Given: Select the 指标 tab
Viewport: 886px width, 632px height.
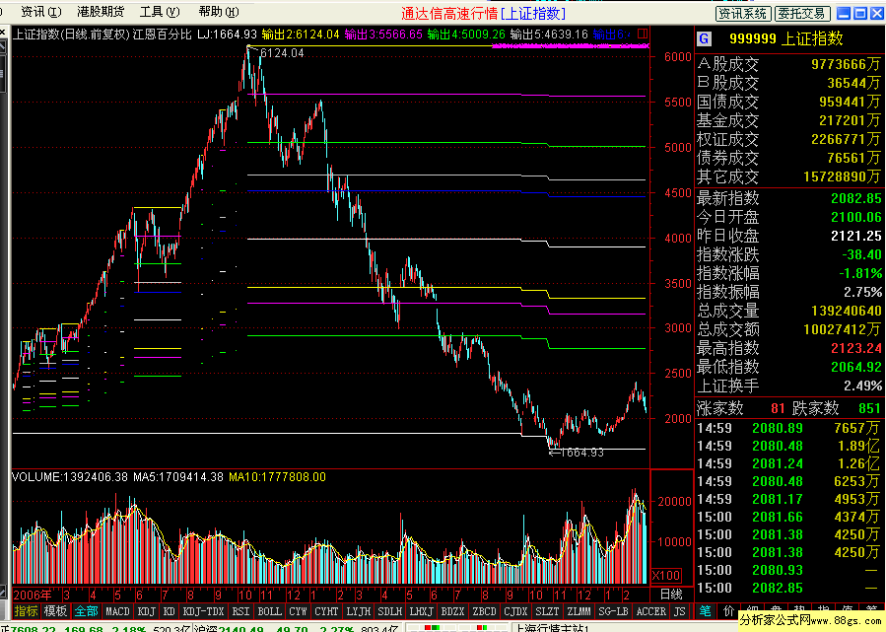Looking at the screenshot, I should [26, 611].
